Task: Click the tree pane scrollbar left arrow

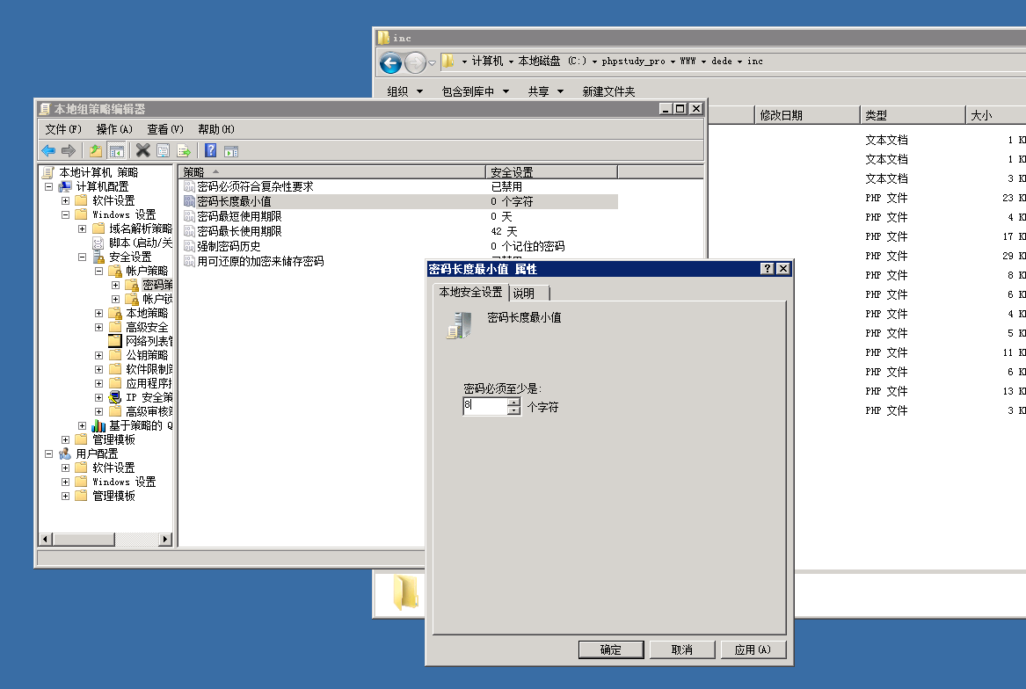Action: click(x=45, y=540)
